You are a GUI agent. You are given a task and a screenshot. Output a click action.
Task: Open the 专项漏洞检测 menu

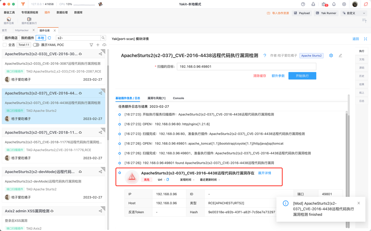[x=30, y=12]
